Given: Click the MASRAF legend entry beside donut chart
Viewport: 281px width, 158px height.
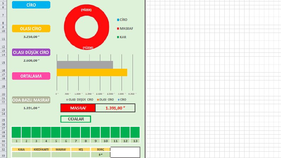Looking at the screenshot, I should pyautogui.click(x=125, y=28).
